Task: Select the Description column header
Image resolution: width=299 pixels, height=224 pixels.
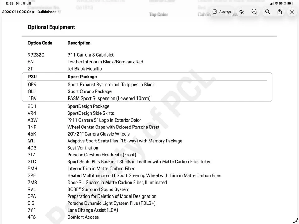Action: point(79,43)
